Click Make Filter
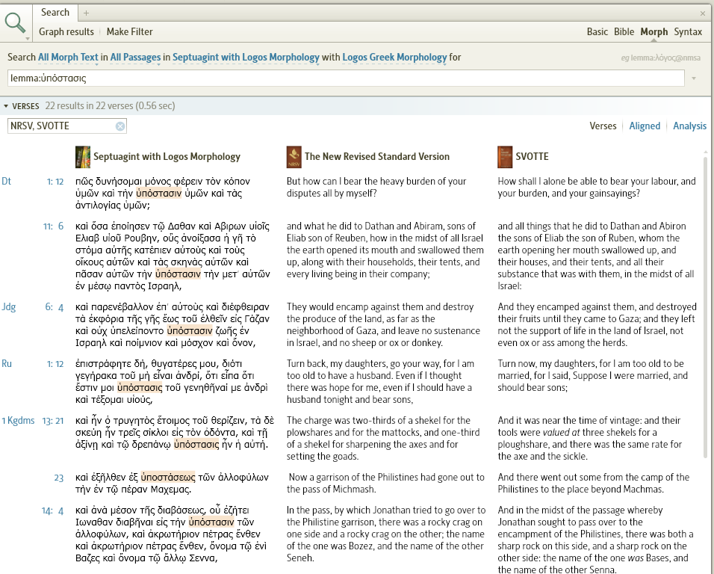The width and height of the screenshot is (714, 574). pyautogui.click(x=130, y=32)
